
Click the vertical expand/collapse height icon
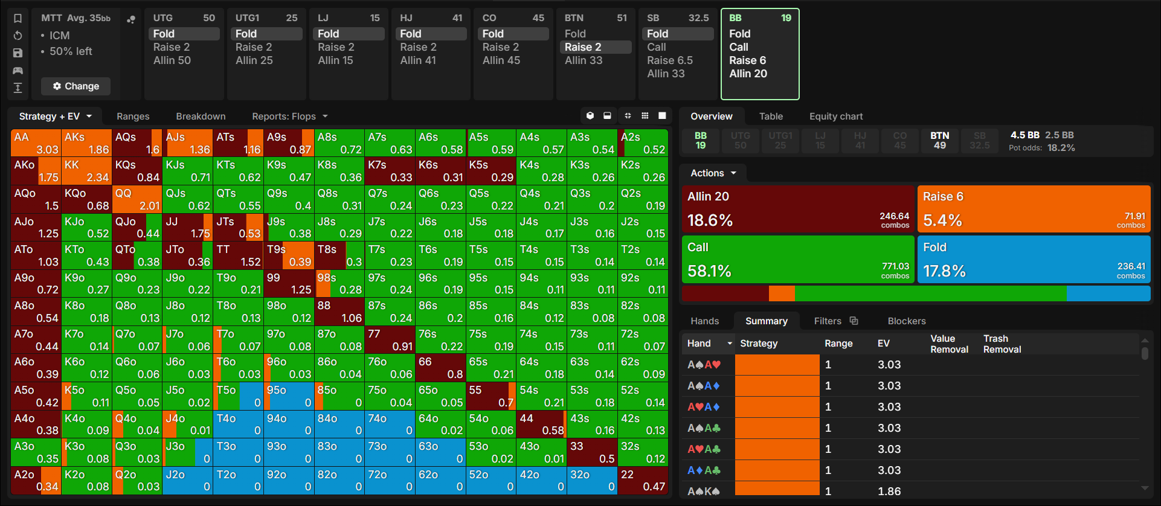(x=18, y=88)
